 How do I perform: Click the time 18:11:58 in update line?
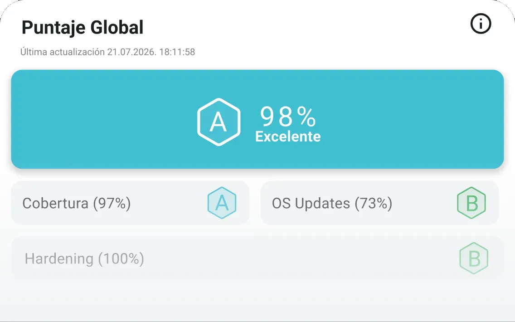[x=177, y=52]
